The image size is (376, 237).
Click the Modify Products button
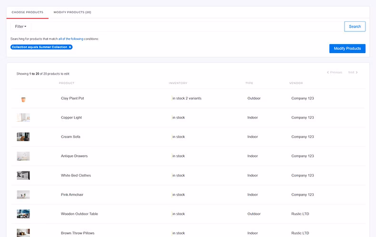[x=347, y=49]
